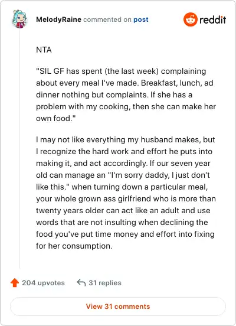
Task: Open MelodyRaine's avatar picture
Action: click(x=19, y=19)
